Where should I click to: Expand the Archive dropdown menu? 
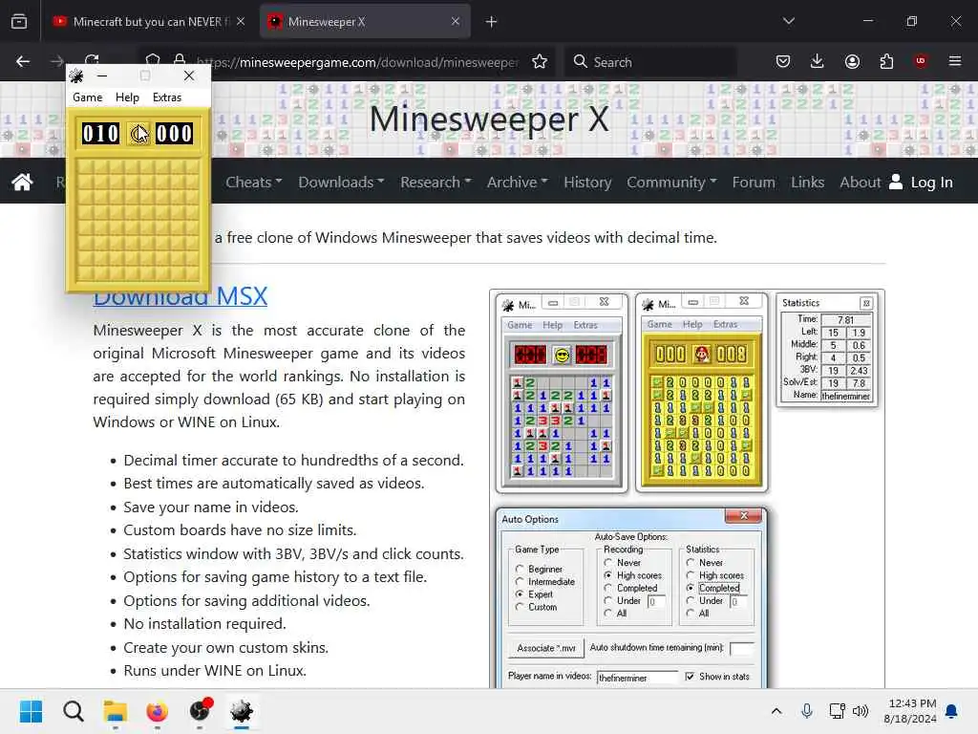tap(518, 182)
